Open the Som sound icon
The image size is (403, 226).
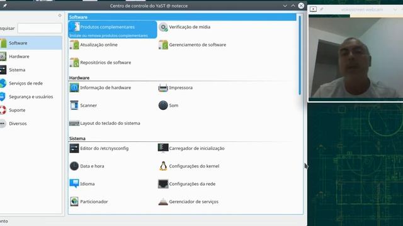click(x=163, y=105)
